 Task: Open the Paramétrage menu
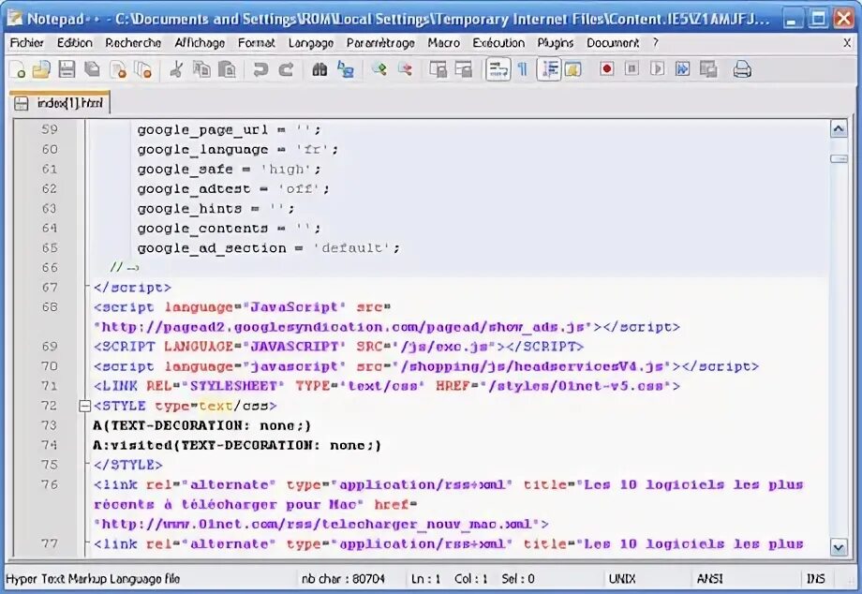(380, 43)
